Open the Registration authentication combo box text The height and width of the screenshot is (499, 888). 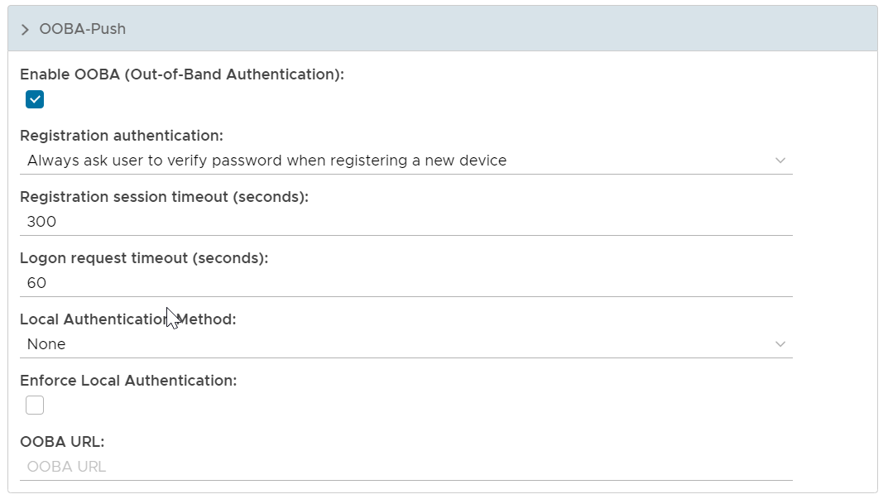coord(266,161)
